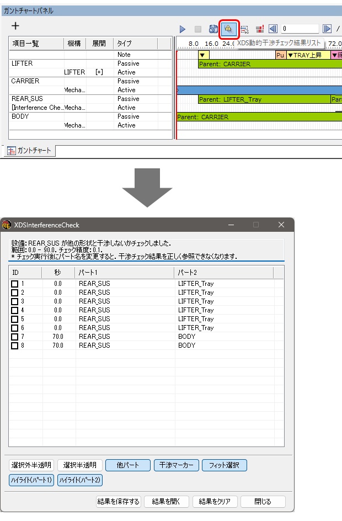Screen dimensions: 342x521
Task: Open the XDS dynamic interference check result list
Action: tap(228, 29)
